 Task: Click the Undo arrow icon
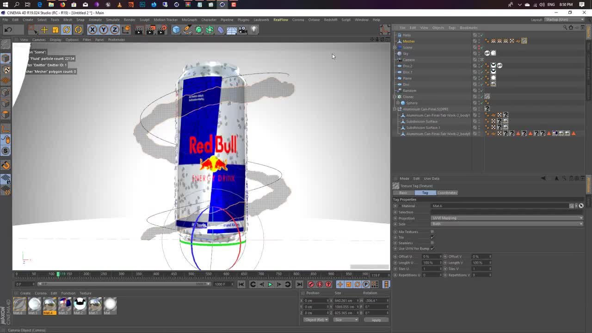click(x=8, y=30)
